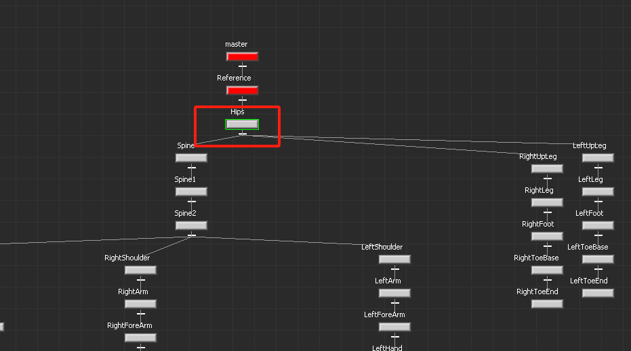
Task: Select the RightUpLeg node
Action: click(x=547, y=168)
